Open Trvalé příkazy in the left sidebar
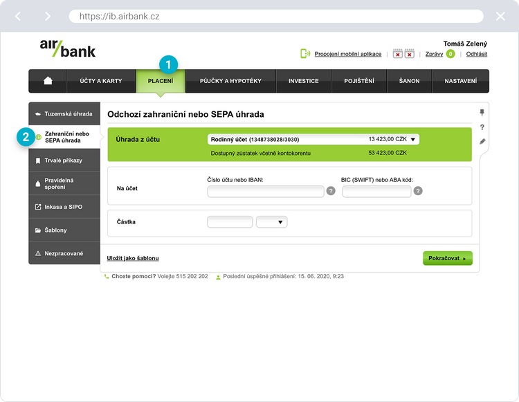 [x=63, y=161]
